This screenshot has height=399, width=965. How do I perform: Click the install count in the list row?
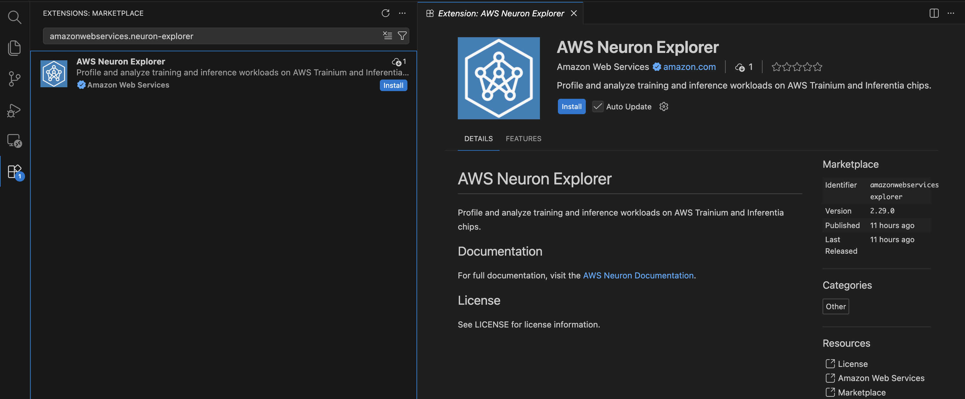[399, 62]
